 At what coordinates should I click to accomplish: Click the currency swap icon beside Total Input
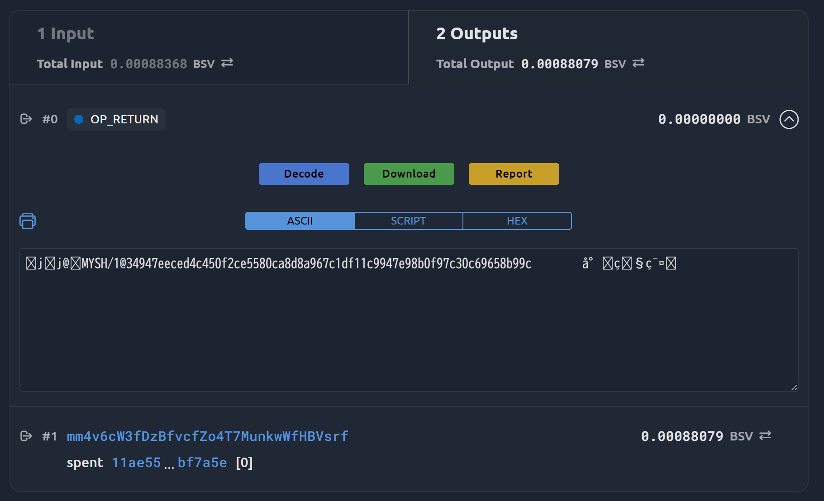227,63
